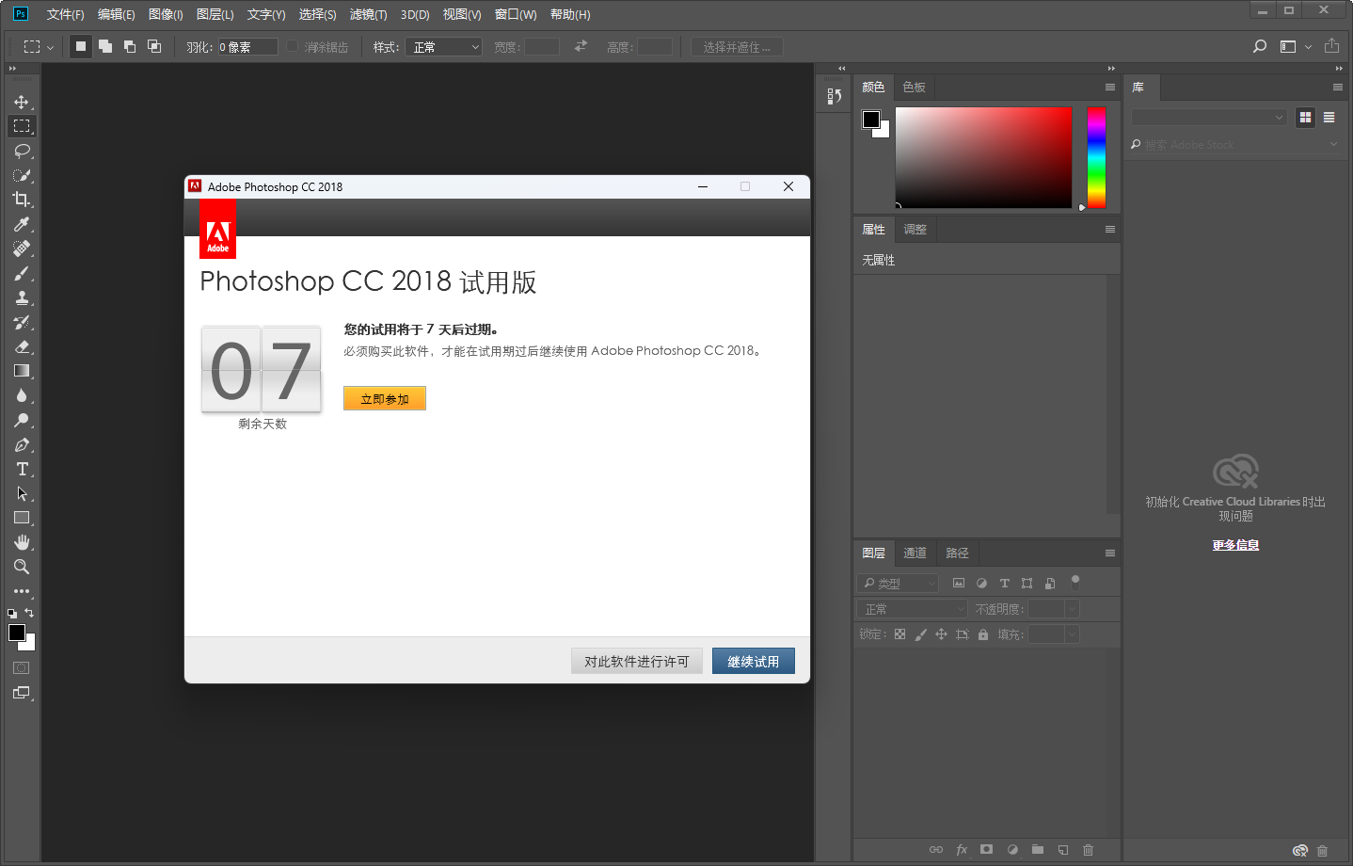
Task: Select the Clone Stamp tool
Action: click(x=22, y=297)
